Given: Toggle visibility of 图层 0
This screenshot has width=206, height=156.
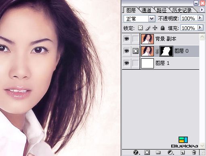Looking at the screenshot, I should (x=126, y=51).
